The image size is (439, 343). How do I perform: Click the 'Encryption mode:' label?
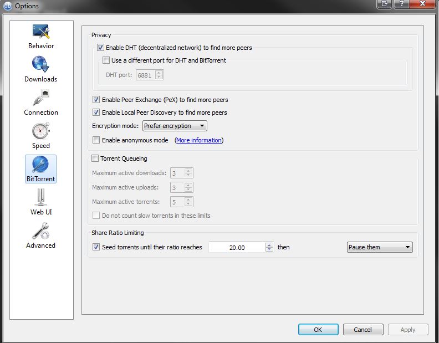tap(115, 126)
